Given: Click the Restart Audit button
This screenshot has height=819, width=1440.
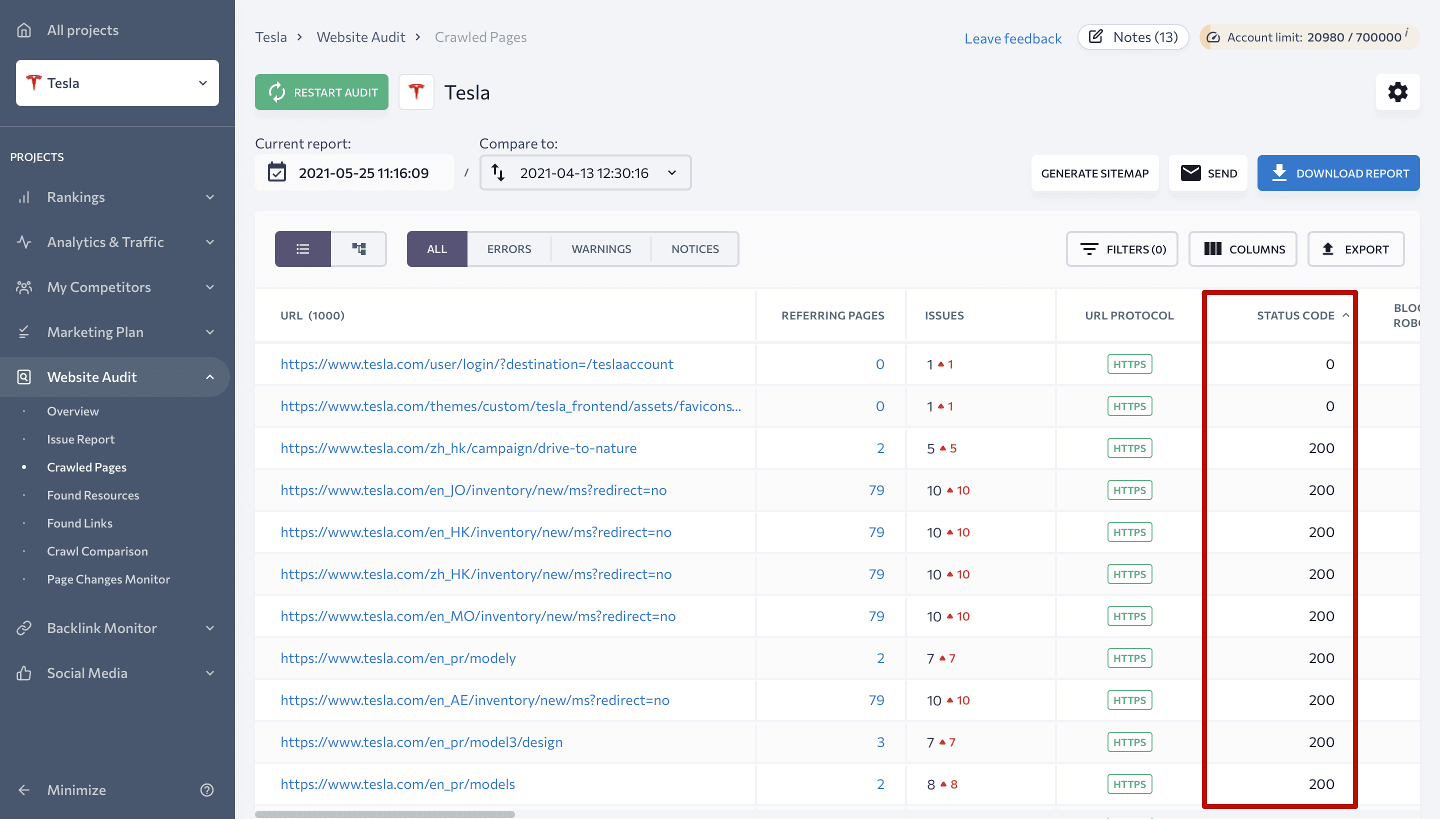Looking at the screenshot, I should point(322,92).
